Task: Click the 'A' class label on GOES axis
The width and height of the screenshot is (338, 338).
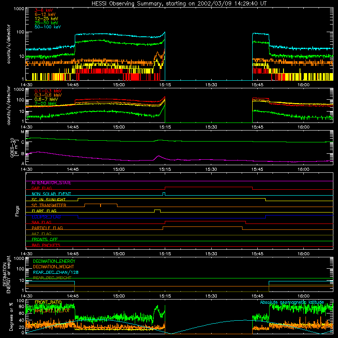Action: 23,164
